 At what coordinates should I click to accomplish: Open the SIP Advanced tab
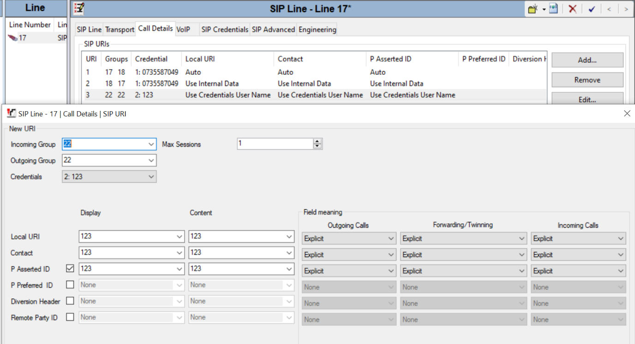click(273, 30)
